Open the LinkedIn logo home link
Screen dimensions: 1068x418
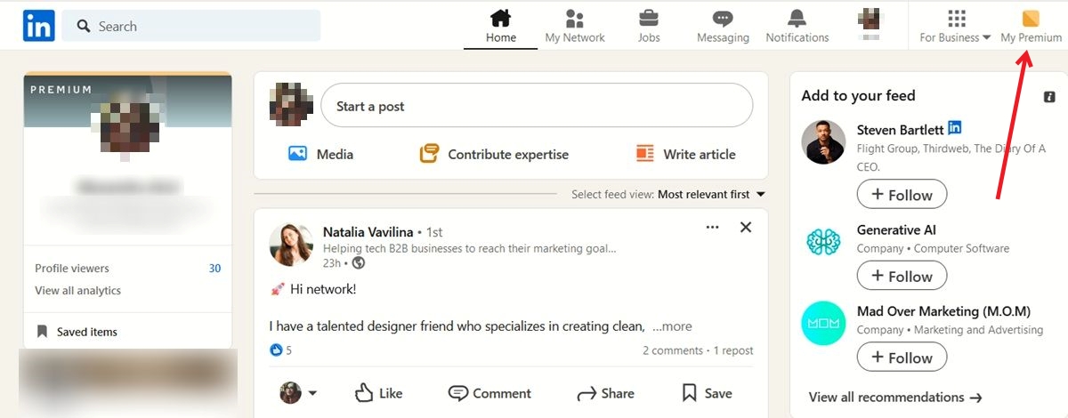coord(39,26)
